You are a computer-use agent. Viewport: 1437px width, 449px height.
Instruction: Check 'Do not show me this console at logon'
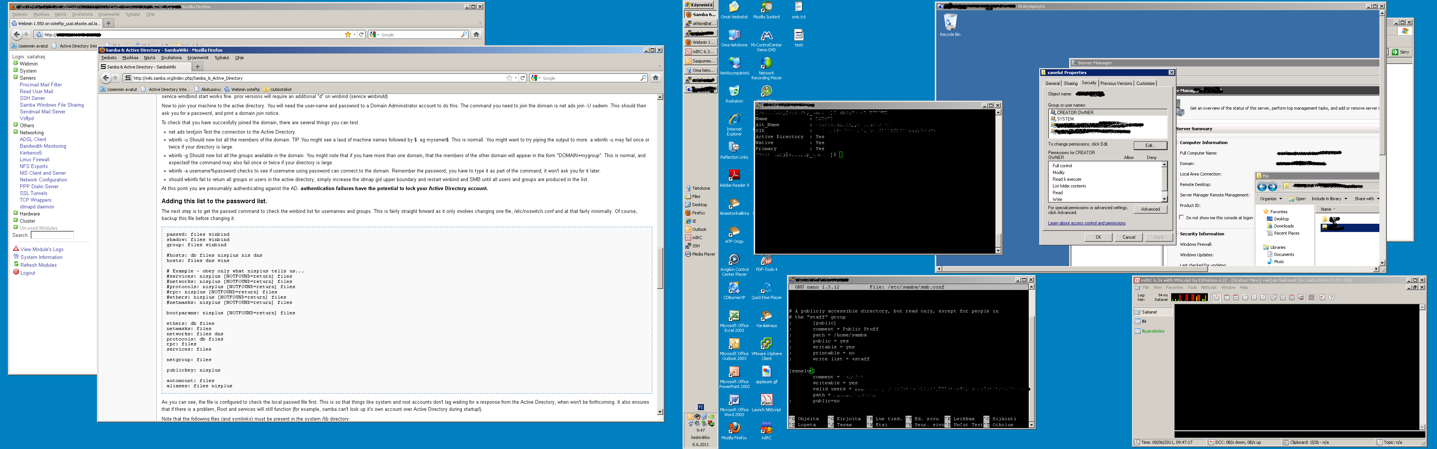(x=1181, y=217)
